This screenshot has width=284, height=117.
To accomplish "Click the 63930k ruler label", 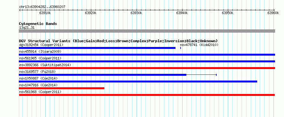I will [136, 13].
